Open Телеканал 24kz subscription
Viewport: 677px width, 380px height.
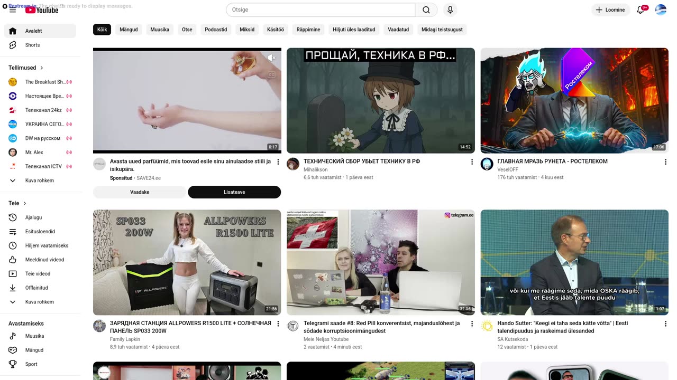tap(40, 110)
